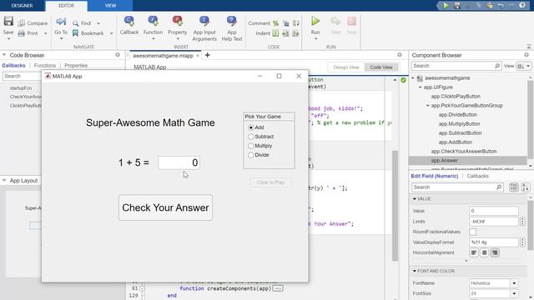Run the app with the green Run icon
This screenshot has width=534, height=300.
click(315, 22)
